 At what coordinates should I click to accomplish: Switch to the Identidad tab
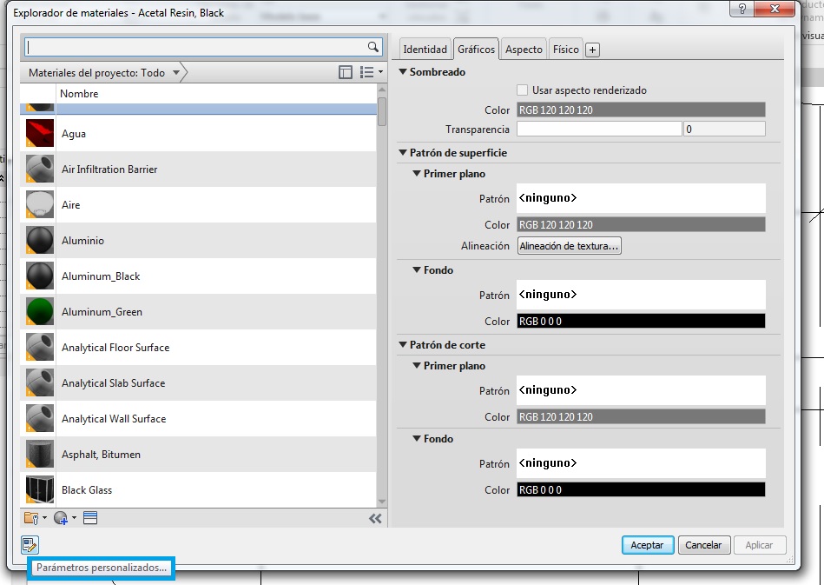425,50
